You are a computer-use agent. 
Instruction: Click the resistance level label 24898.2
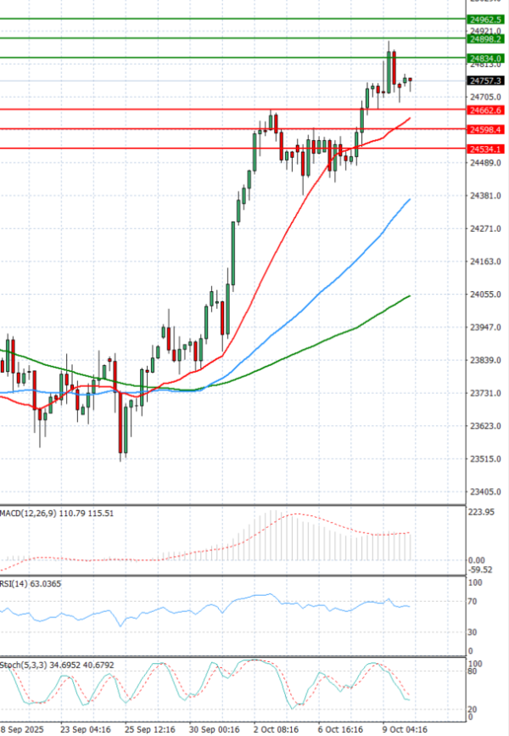[x=485, y=39]
